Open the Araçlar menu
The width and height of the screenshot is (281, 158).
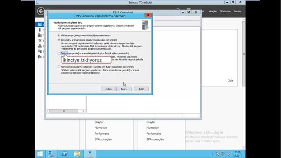[x=213, y=11]
